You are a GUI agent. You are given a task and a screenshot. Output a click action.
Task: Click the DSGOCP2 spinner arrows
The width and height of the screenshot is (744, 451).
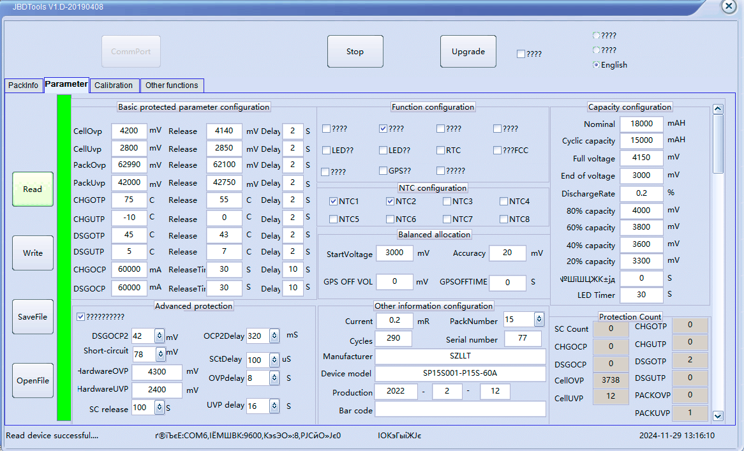pyautogui.click(x=160, y=336)
